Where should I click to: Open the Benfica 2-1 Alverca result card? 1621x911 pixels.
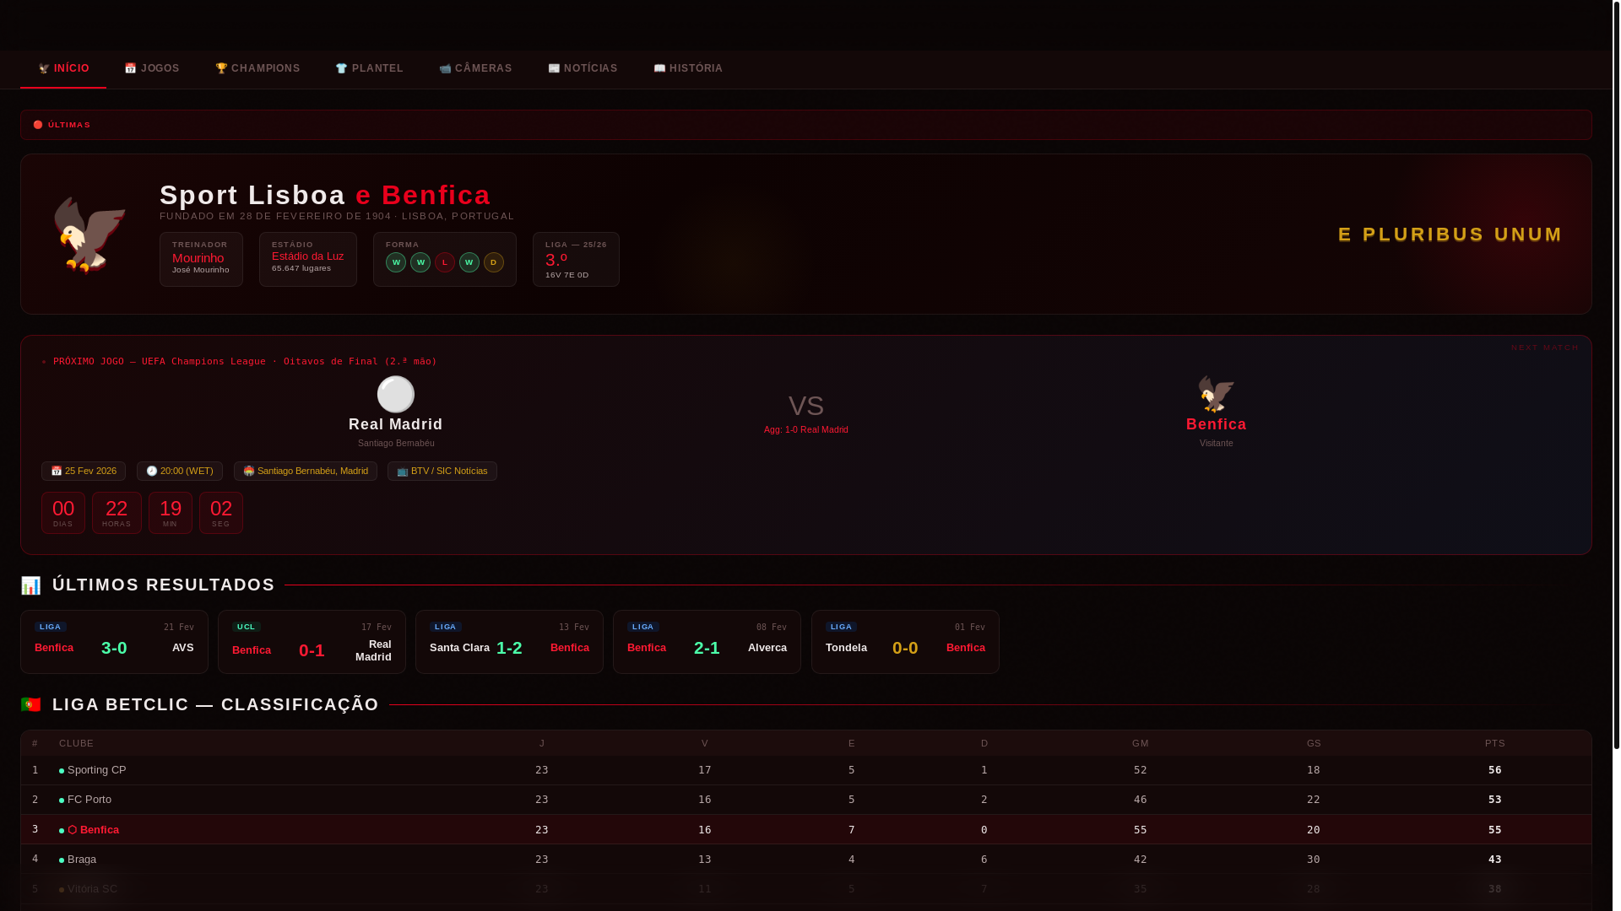click(x=707, y=642)
